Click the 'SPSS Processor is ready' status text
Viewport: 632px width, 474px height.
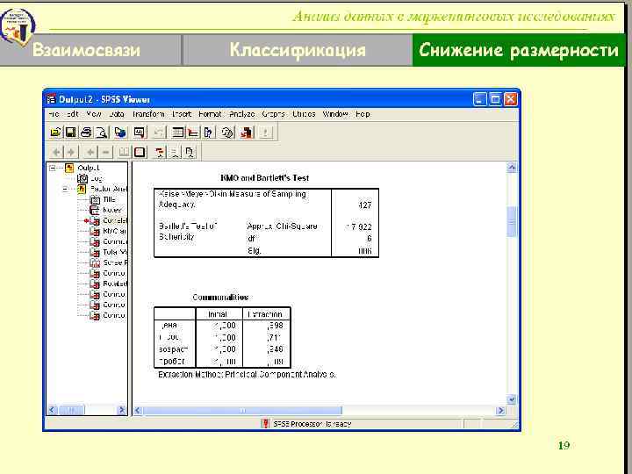[312, 424]
